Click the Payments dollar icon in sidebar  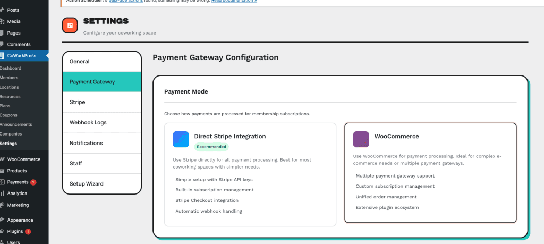click(2, 182)
